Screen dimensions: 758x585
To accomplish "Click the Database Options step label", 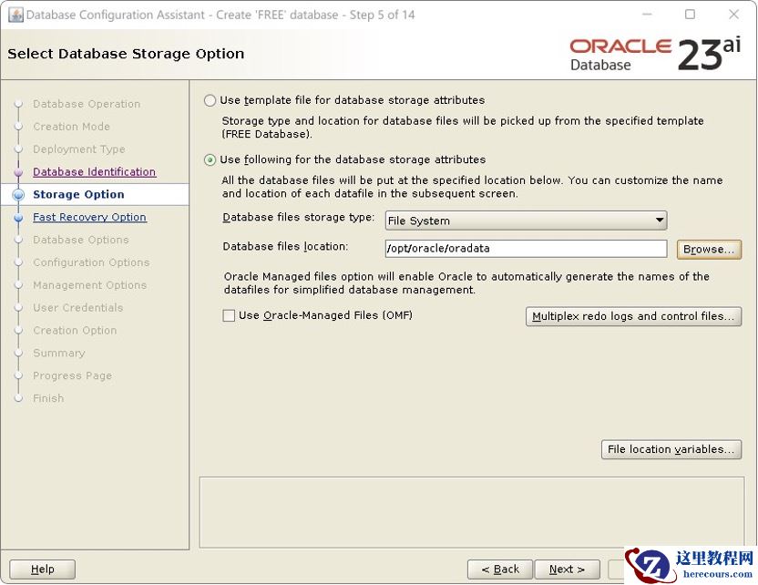I will tap(81, 240).
